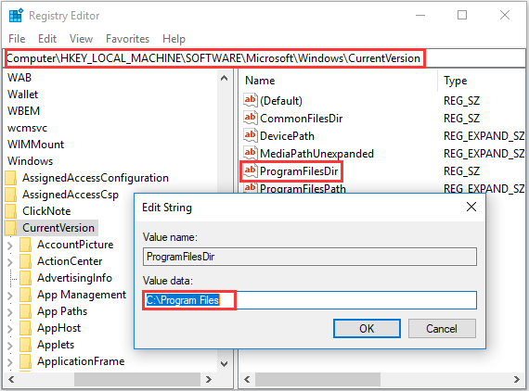
Task: Click the registry path address bar
Action: point(264,58)
